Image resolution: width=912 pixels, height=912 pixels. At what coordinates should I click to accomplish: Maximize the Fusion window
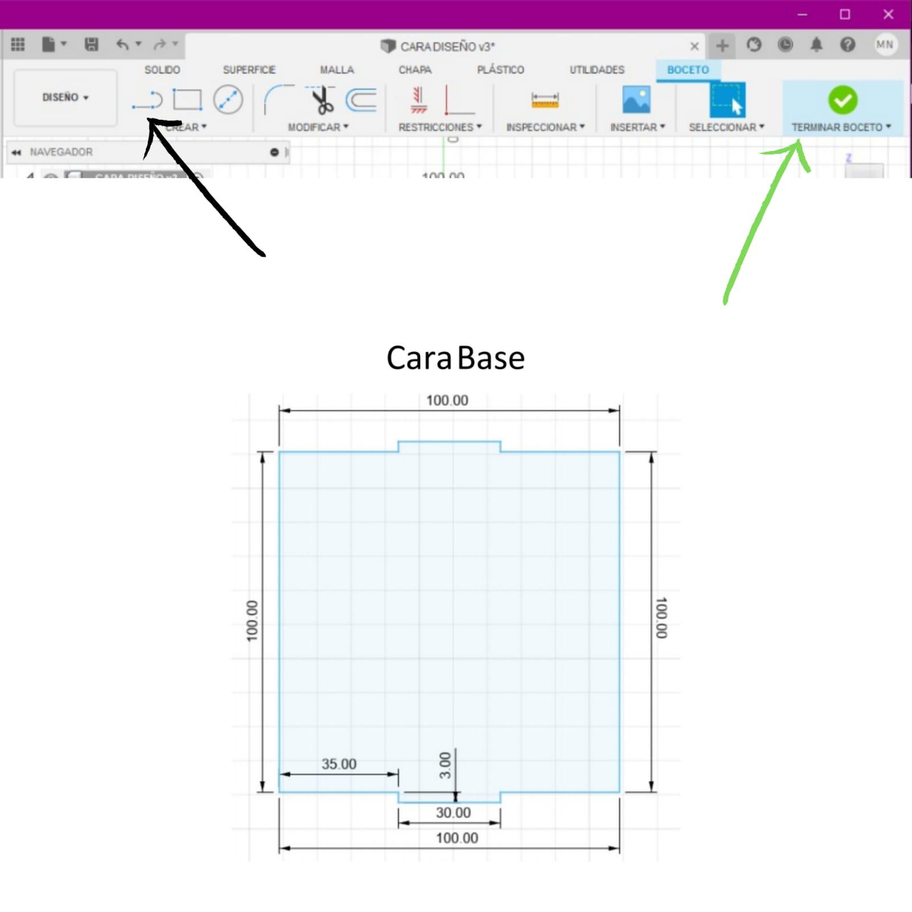(845, 14)
